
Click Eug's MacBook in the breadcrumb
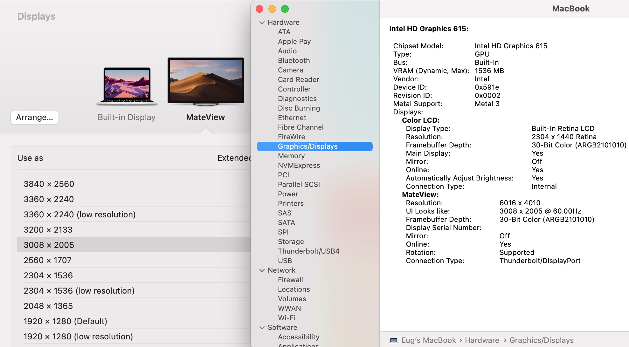[429, 340]
